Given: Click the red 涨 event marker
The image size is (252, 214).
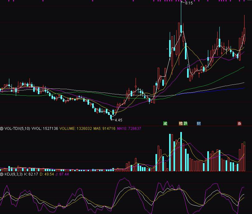Looking at the screenshot, I should [239, 124].
